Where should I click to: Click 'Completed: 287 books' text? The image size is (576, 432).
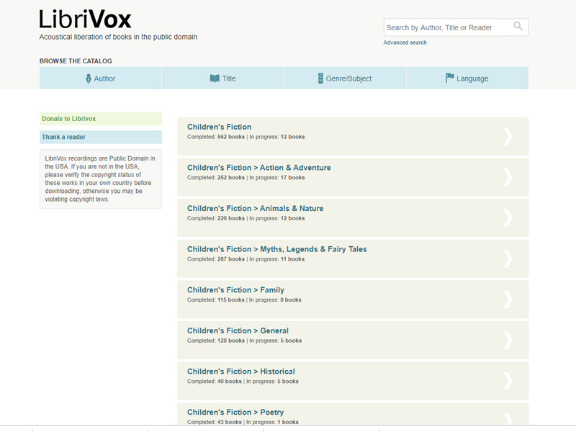click(x=215, y=259)
